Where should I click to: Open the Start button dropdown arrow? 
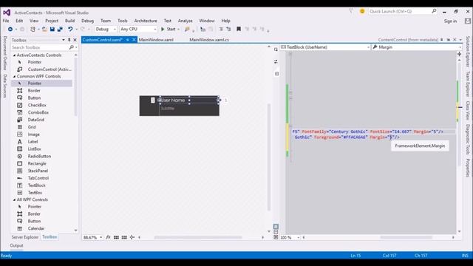178,30
